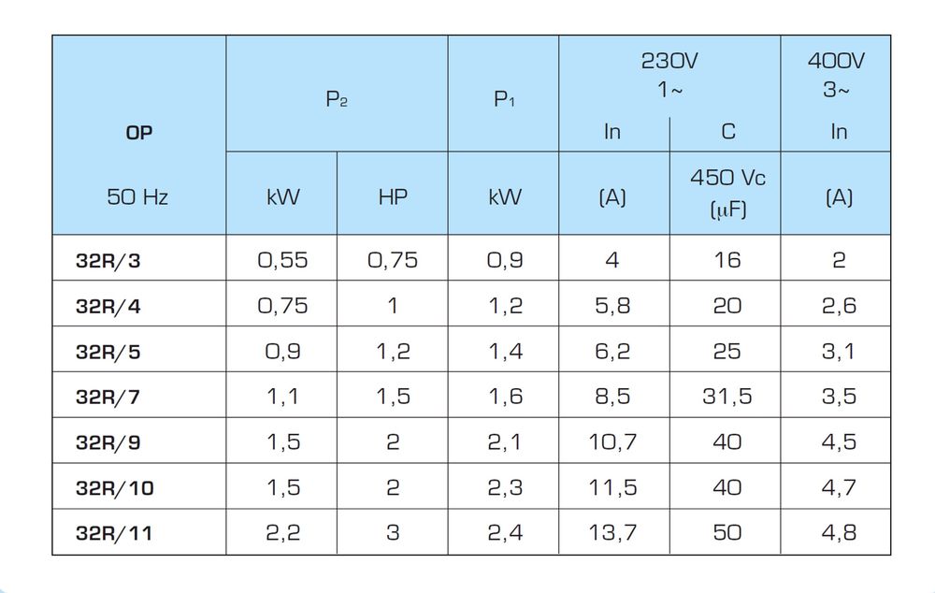This screenshot has width=935, height=593.
Task: Select the 32R/5 model row label
Action: pos(108,352)
